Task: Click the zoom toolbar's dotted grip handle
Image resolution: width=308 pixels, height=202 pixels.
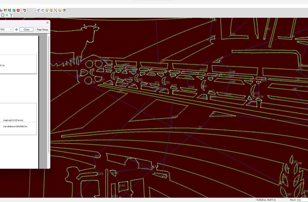Action: pyautogui.click(x=35, y=10)
